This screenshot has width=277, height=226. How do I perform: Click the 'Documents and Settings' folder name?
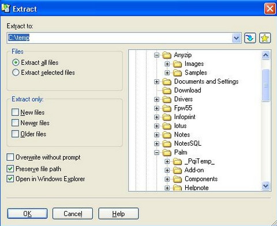(x=206, y=81)
